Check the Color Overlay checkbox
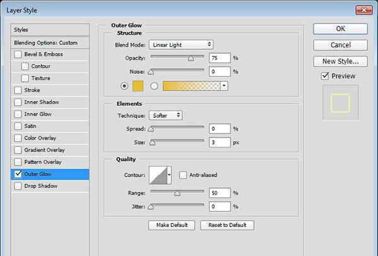 (x=18, y=138)
